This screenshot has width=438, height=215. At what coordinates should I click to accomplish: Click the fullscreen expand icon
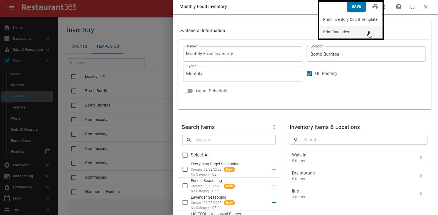[x=412, y=7]
